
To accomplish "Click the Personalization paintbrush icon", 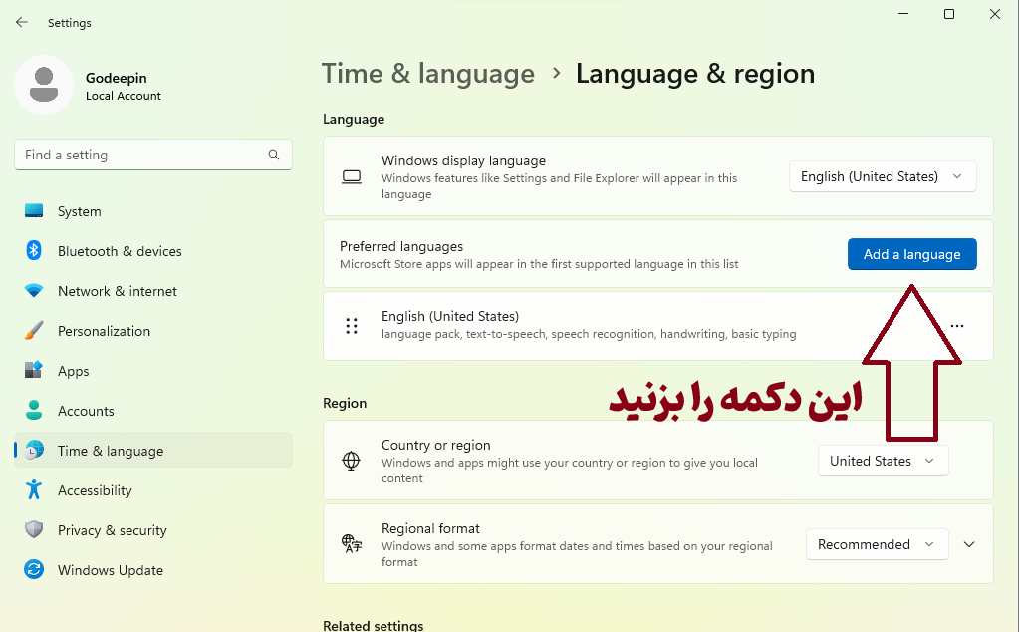I will (x=34, y=330).
